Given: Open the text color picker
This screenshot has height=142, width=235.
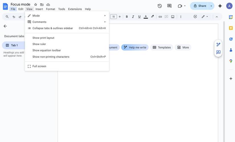Looking at the screenshot, I should coord(146,17).
